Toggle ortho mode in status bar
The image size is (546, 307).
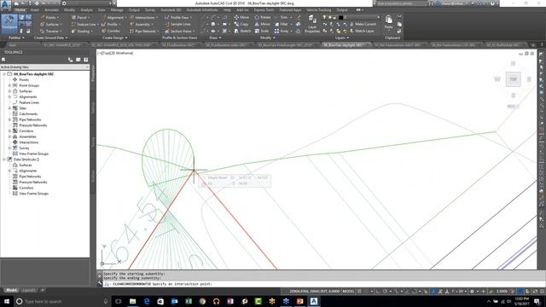(378, 292)
